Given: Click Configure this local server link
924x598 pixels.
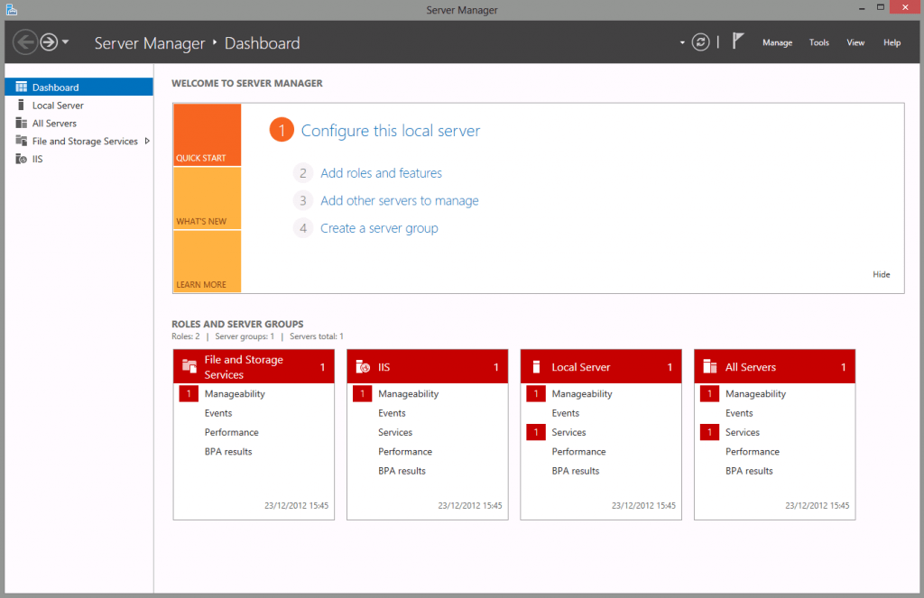Looking at the screenshot, I should [391, 130].
